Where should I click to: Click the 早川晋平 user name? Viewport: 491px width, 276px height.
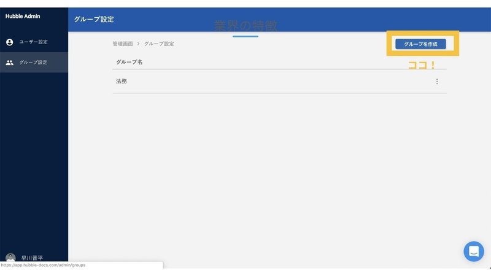pyautogui.click(x=32, y=258)
